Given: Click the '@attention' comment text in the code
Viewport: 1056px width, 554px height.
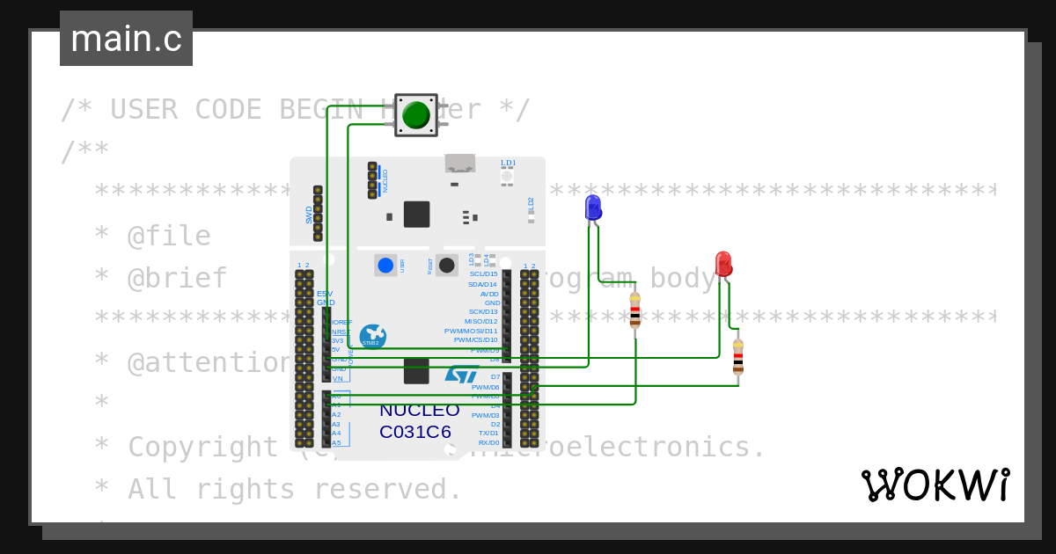Looking at the screenshot, I should coord(209,363).
